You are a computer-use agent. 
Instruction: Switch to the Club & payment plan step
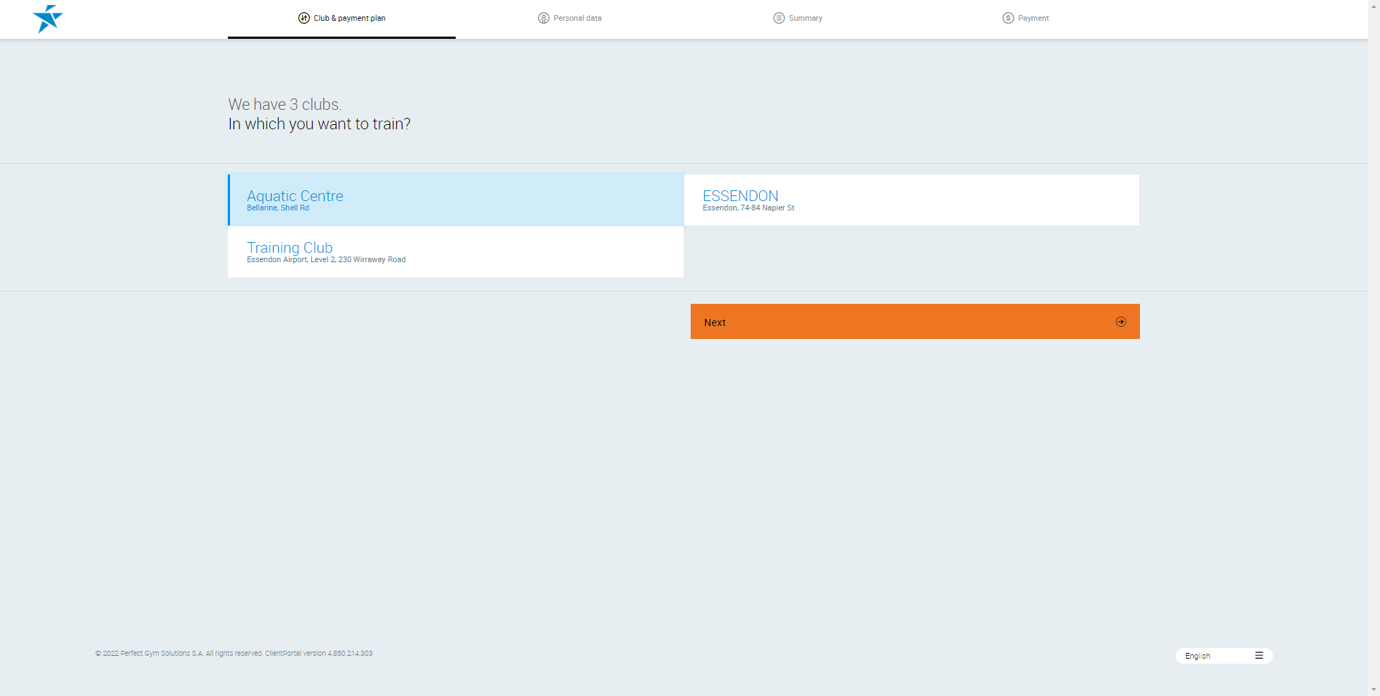[x=349, y=18]
